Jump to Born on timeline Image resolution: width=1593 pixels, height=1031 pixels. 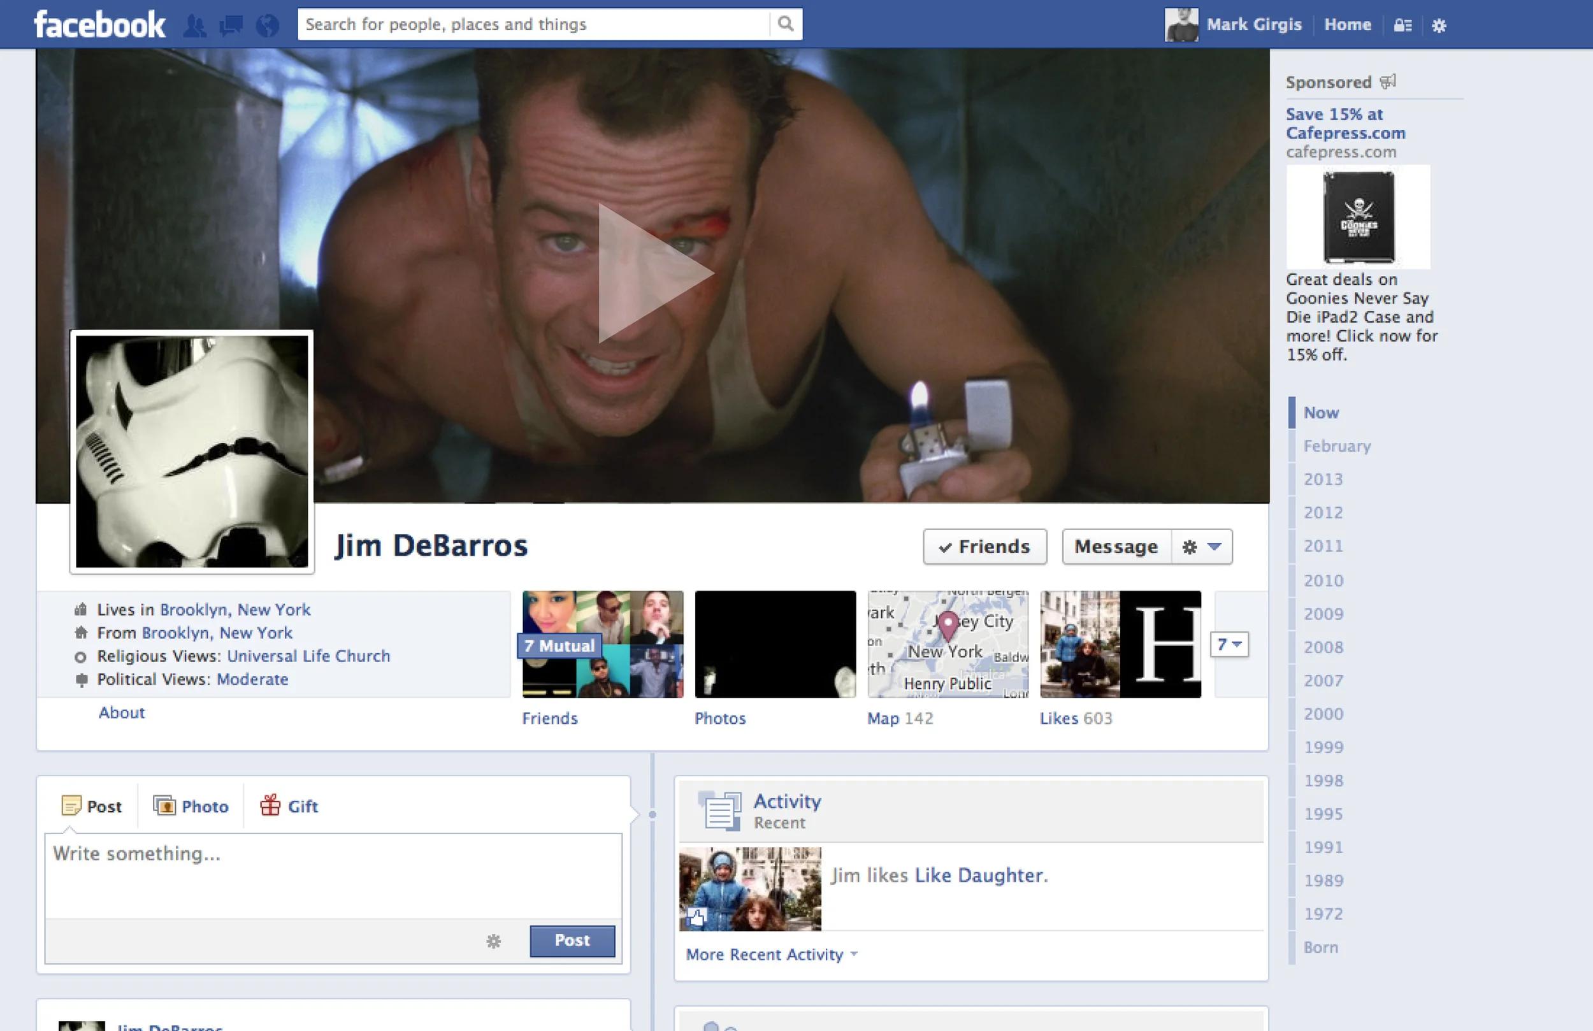pos(1320,948)
